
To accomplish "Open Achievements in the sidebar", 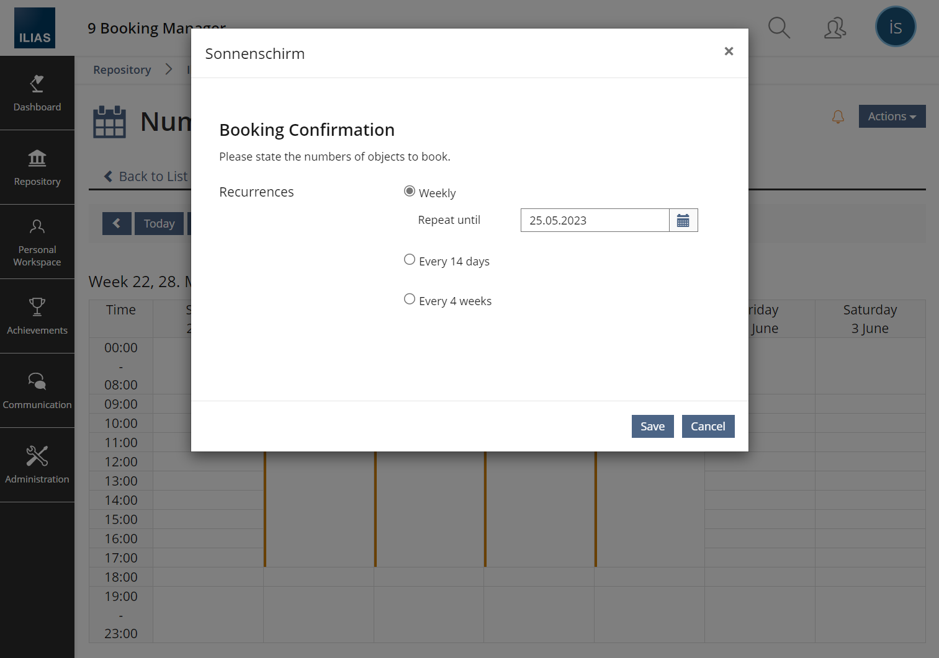I will click(37, 316).
